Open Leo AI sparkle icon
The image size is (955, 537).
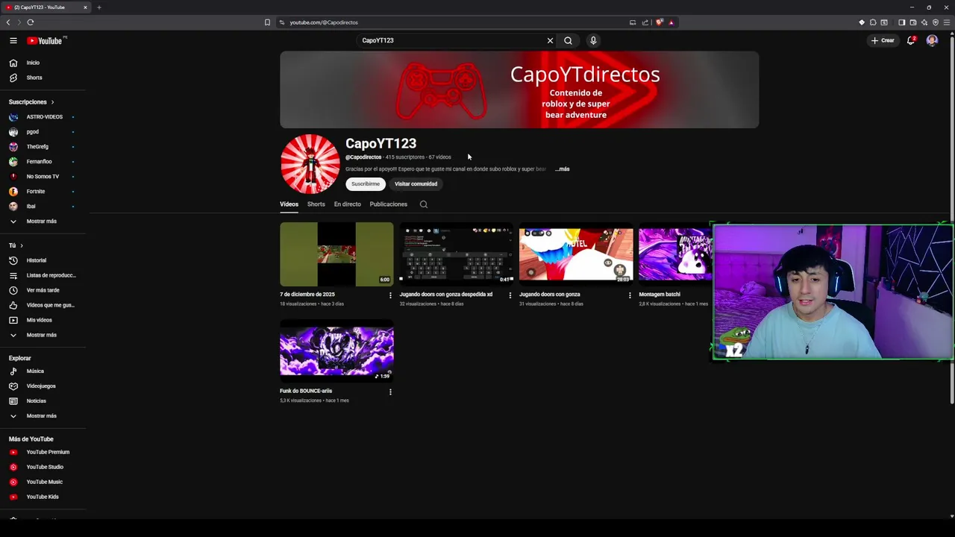pos(924,22)
